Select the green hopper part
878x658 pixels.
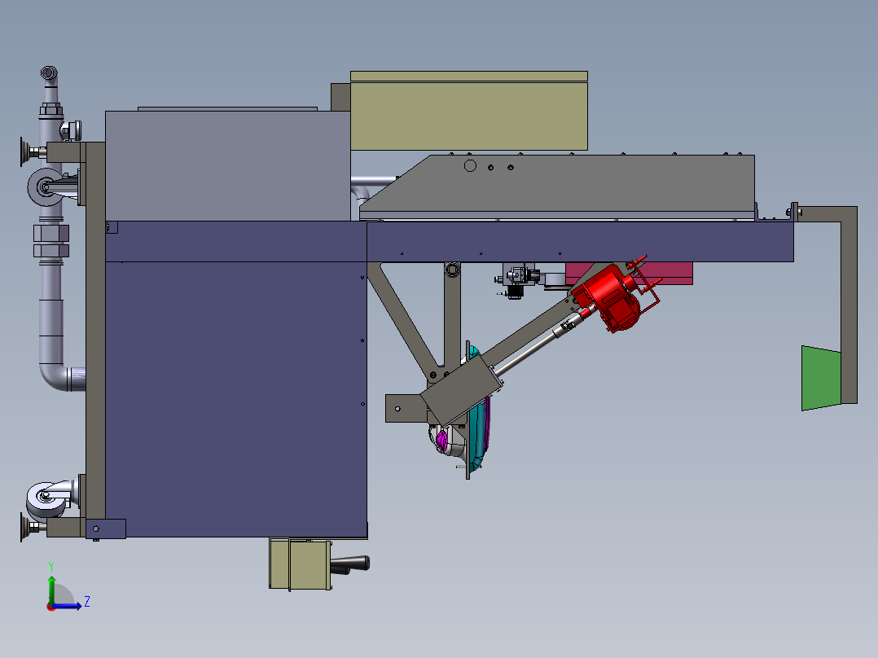pyautogui.click(x=821, y=378)
